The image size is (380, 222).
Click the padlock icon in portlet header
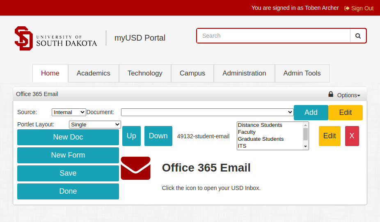click(x=331, y=94)
